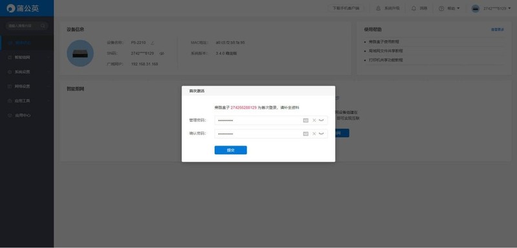Open 局域网文件共享教程 help link
Screen dimensions: 517x248
[386, 51]
